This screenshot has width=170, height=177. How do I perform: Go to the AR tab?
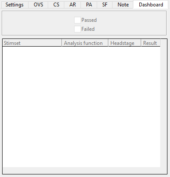(x=72, y=5)
